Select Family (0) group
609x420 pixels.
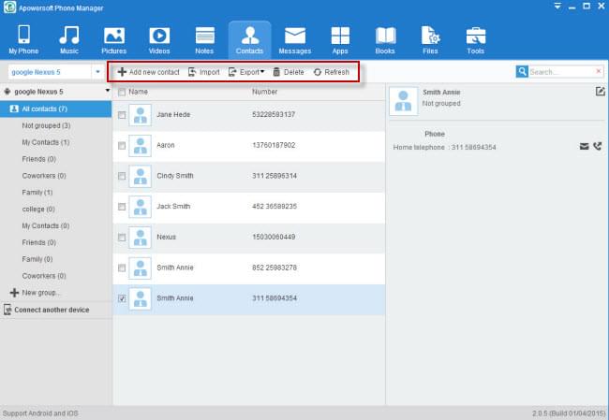[37, 259]
